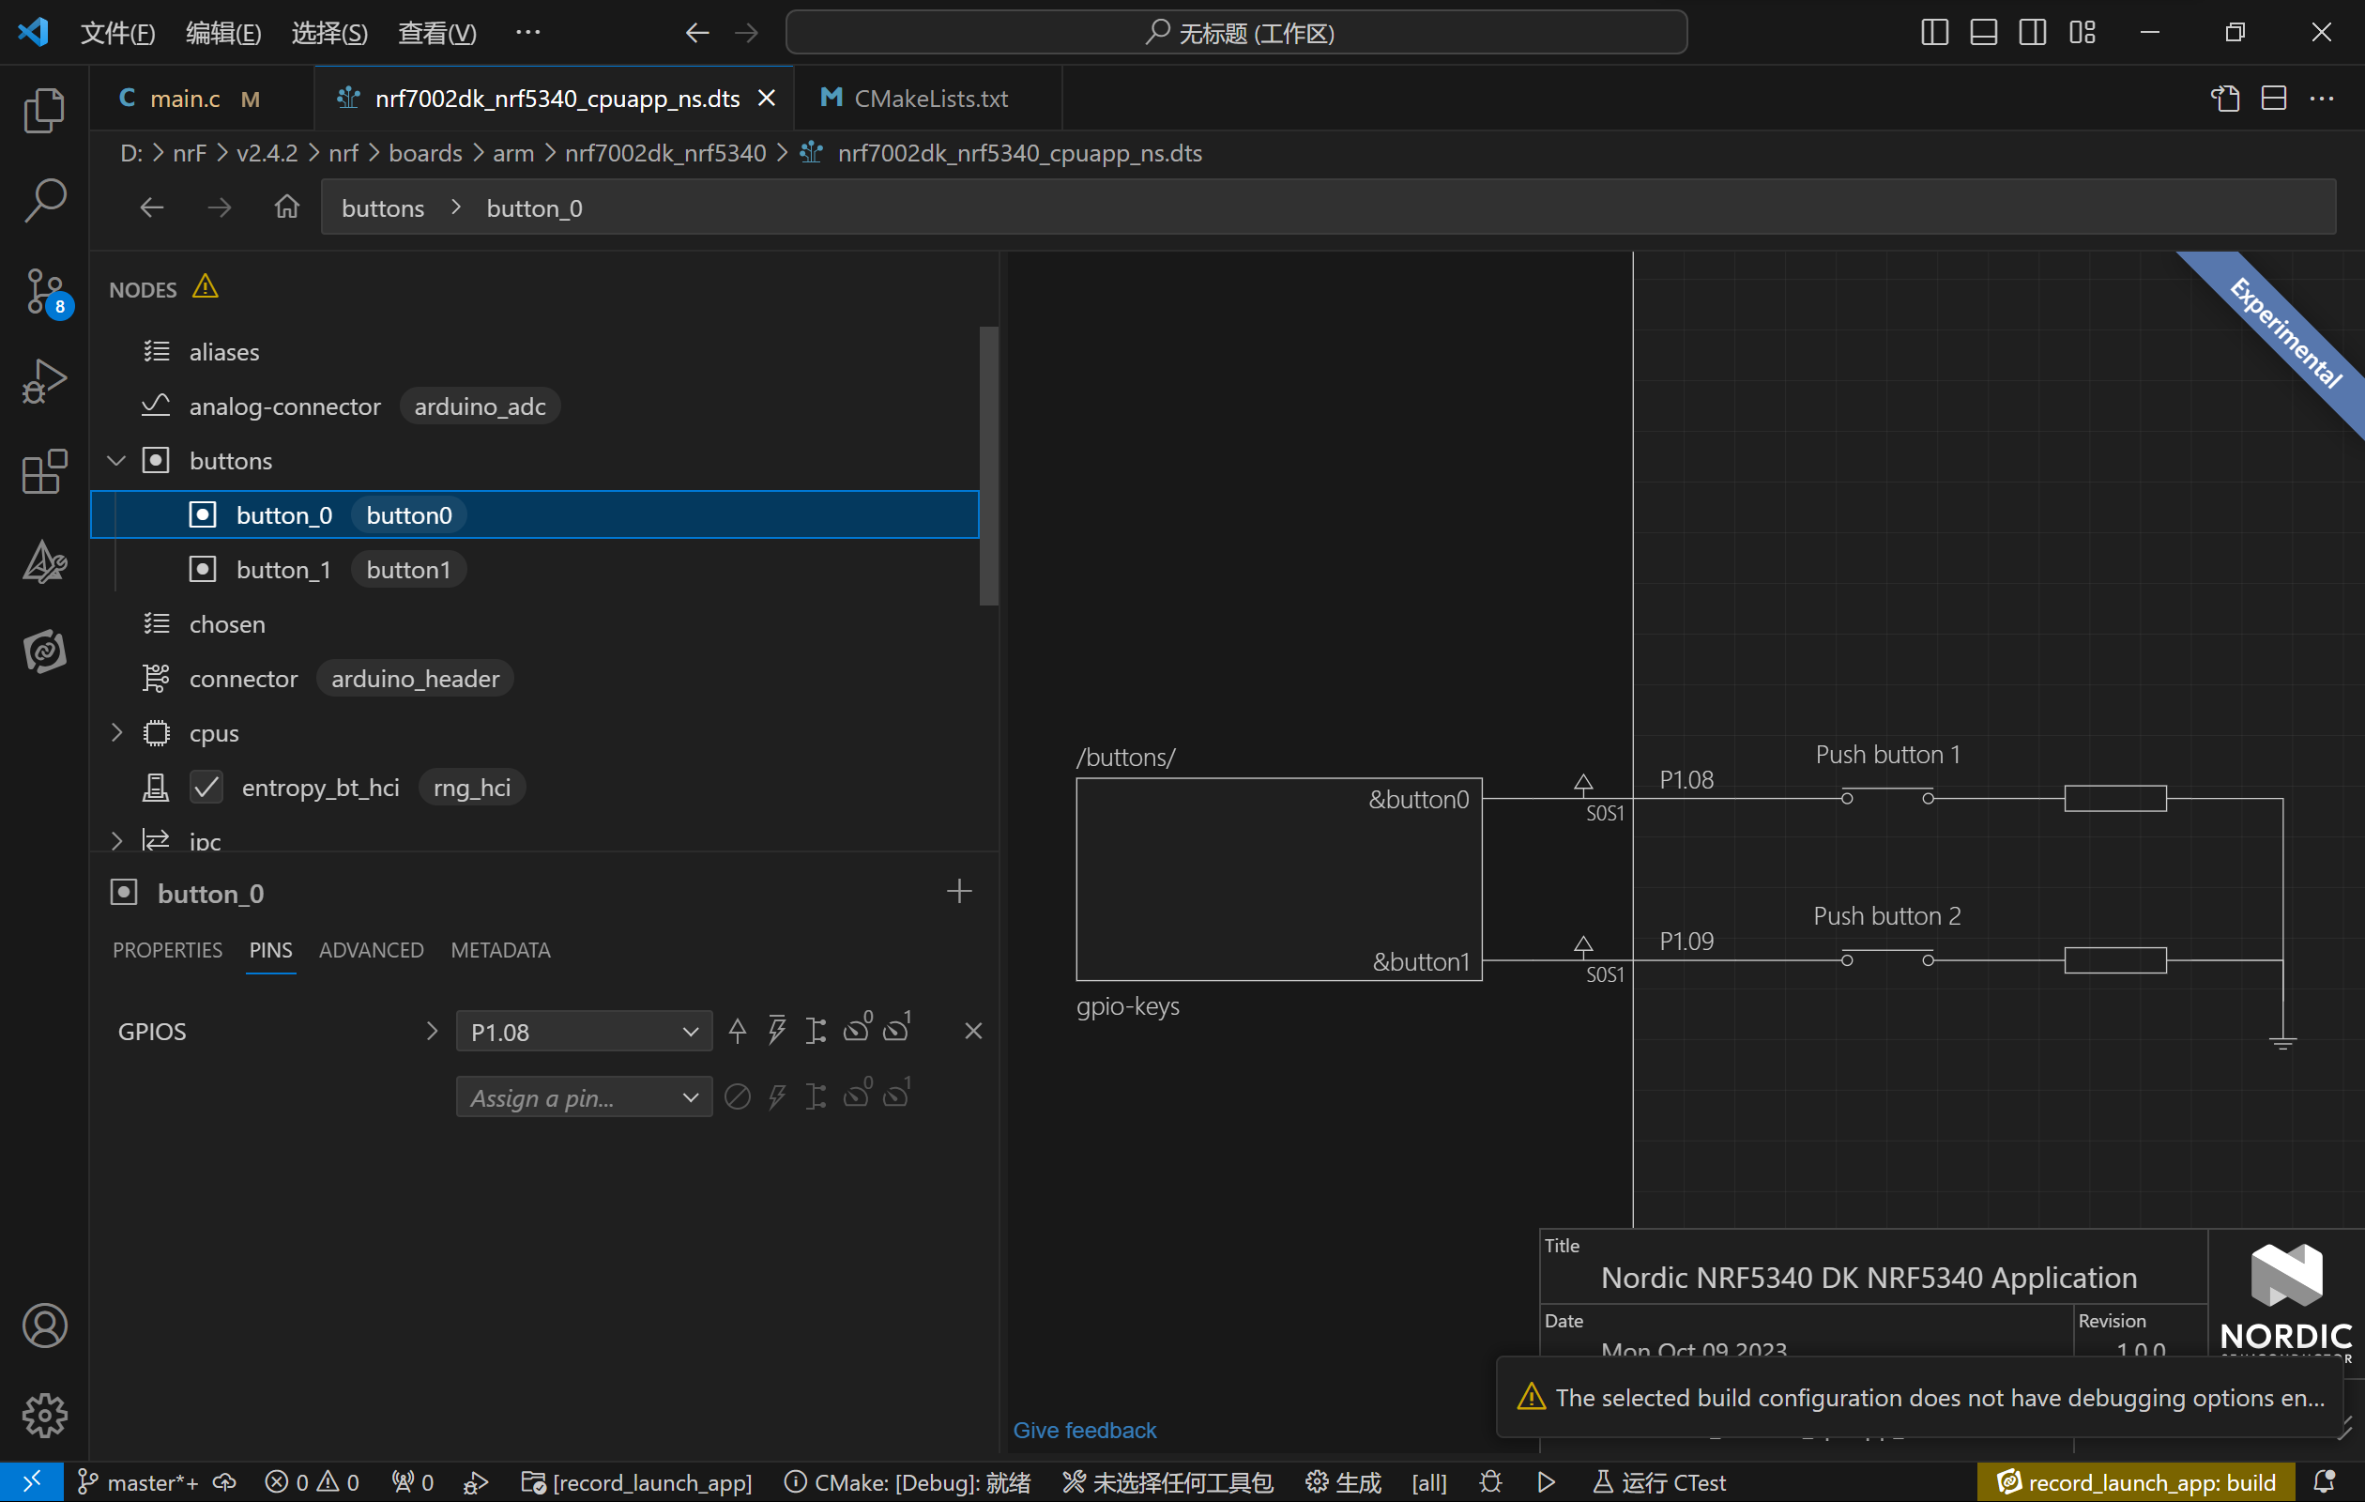Screen dimensions: 2365x1502
Task: Open the 编辑(E) menu
Action: (x=223, y=33)
